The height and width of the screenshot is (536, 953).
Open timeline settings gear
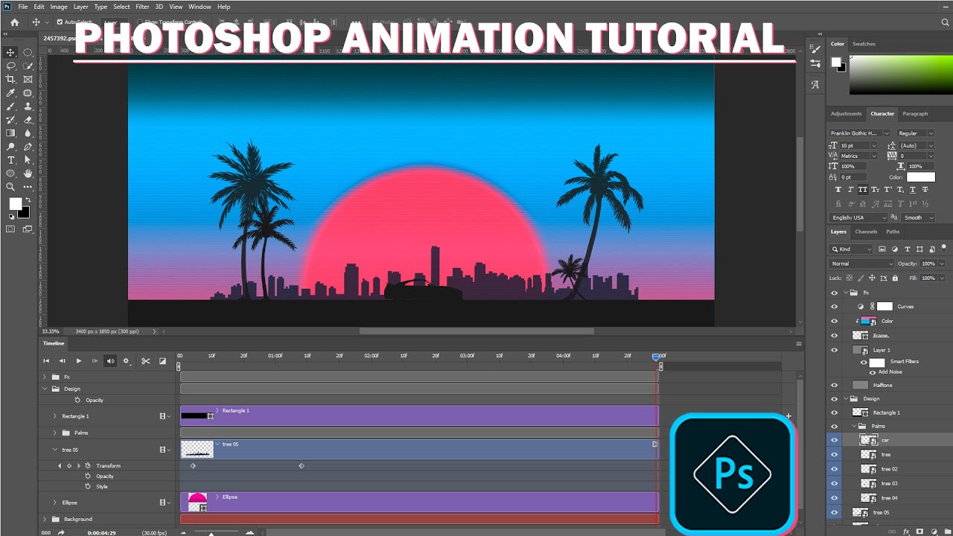pyautogui.click(x=126, y=361)
